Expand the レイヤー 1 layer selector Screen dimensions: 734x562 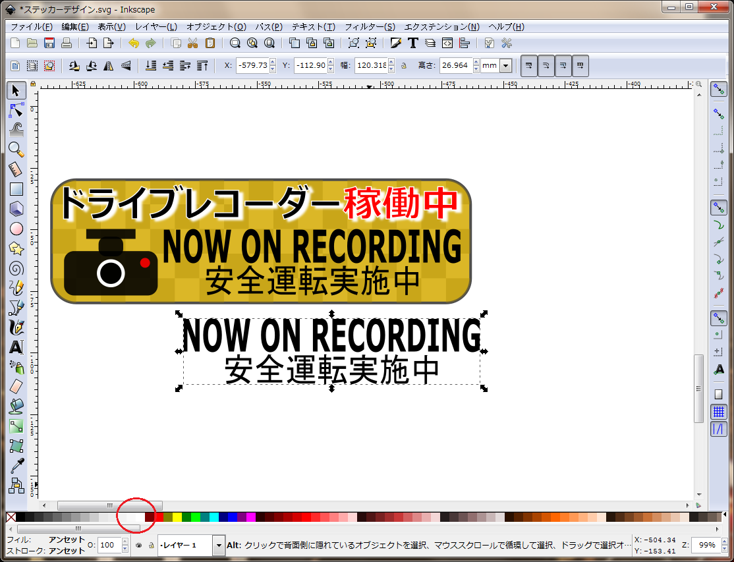point(218,546)
